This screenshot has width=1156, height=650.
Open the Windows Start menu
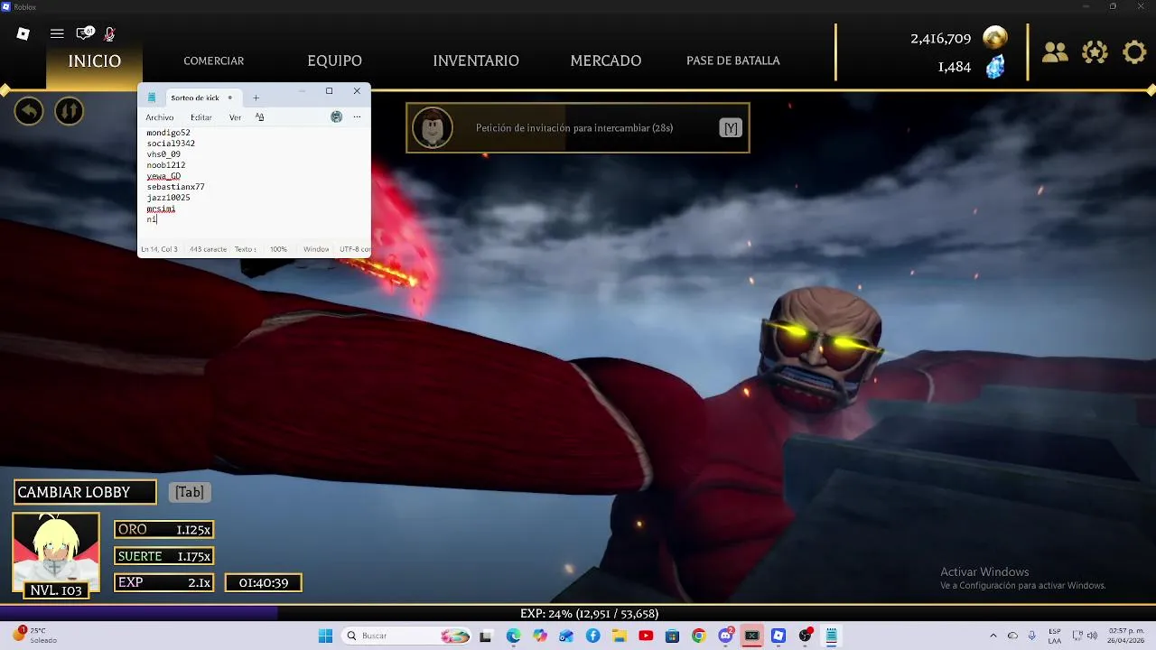click(325, 636)
